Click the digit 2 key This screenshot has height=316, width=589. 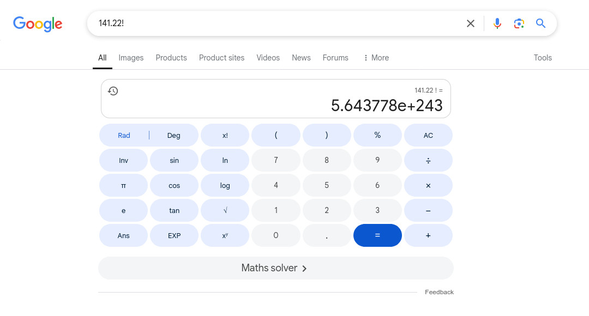pyautogui.click(x=327, y=210)
